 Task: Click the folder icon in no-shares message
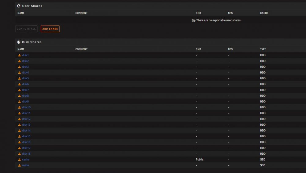tap(193, 20)
